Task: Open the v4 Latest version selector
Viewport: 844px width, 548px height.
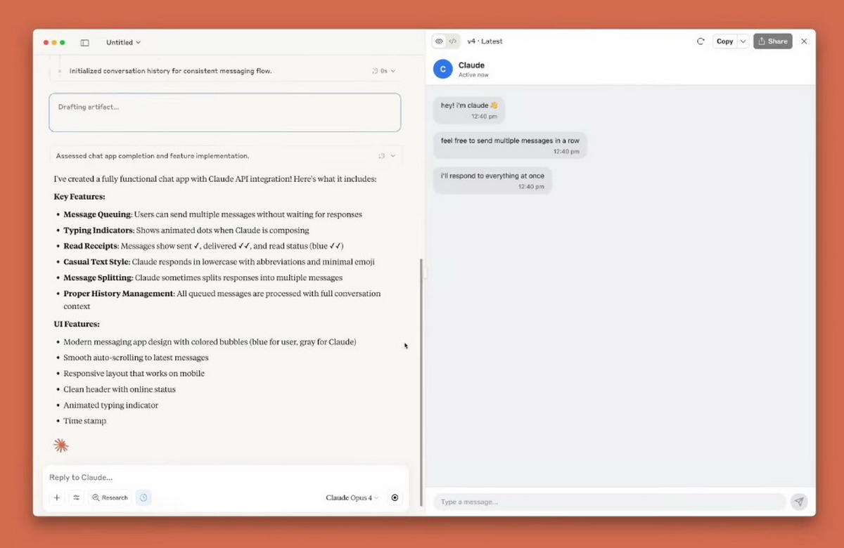Action: pos(485,41)
